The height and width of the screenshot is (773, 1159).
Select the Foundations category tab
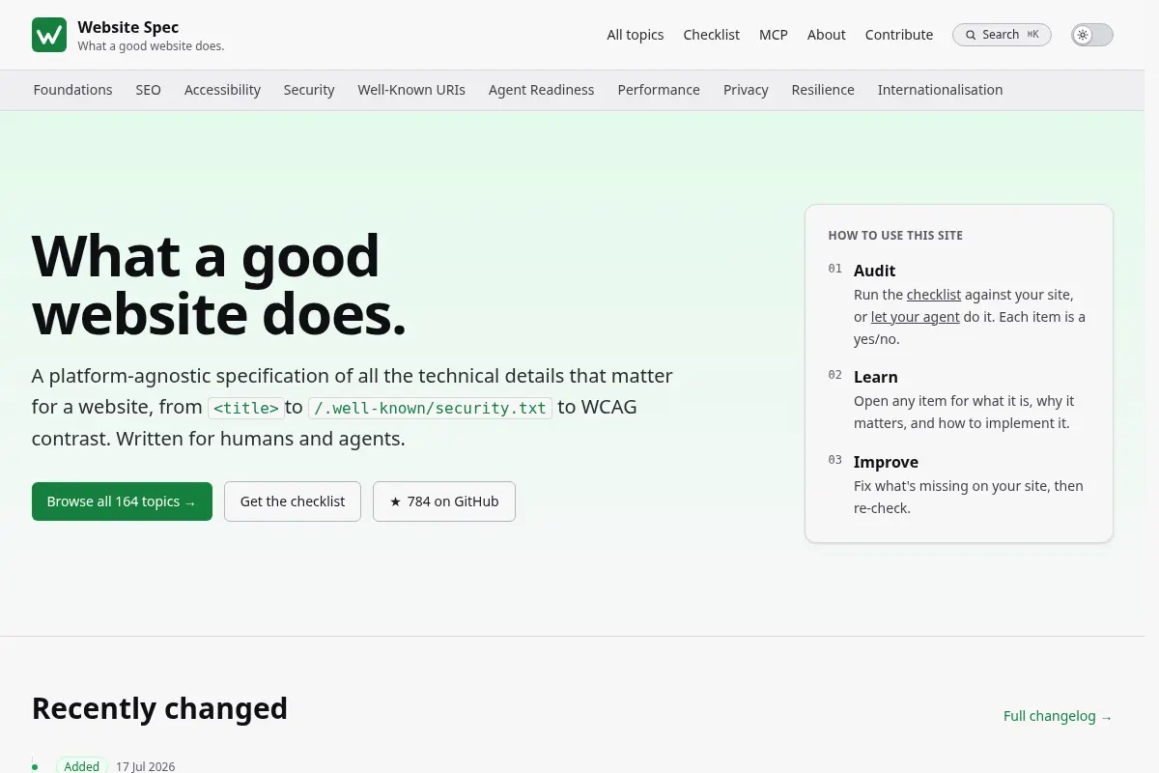coord(72,90)
